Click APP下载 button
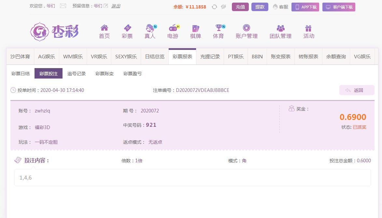The image size is (382, 218). coord(305,7)
